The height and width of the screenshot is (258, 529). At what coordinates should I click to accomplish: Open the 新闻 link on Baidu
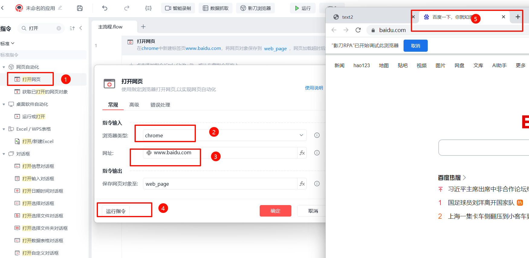click(339, 65)
